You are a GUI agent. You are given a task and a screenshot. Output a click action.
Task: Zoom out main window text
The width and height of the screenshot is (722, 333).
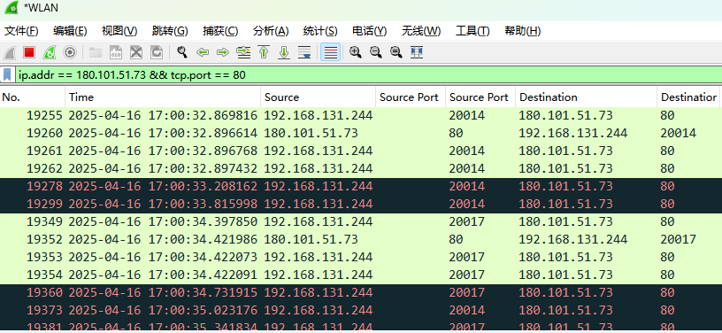click(376, 52)
